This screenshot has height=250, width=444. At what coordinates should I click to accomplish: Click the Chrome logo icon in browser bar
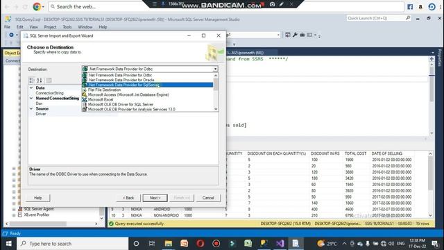[x=37, y=6]
